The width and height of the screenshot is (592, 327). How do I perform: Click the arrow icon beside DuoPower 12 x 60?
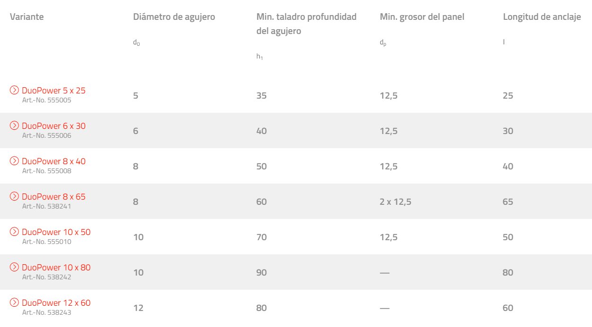(x=15, y=302)
